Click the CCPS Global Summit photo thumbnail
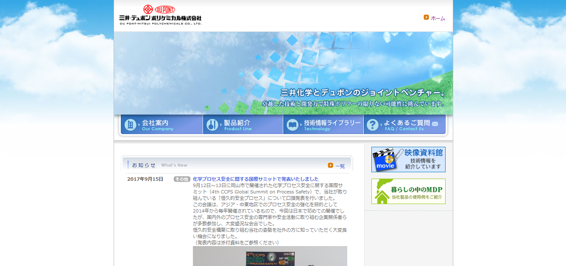 (x=270, y=256)
